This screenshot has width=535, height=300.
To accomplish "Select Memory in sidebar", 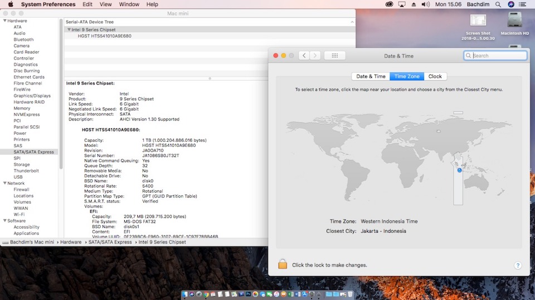I will click(22, 108).
